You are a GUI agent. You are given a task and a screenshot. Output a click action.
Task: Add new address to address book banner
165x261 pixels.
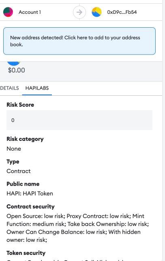click(x=79, y=41)
